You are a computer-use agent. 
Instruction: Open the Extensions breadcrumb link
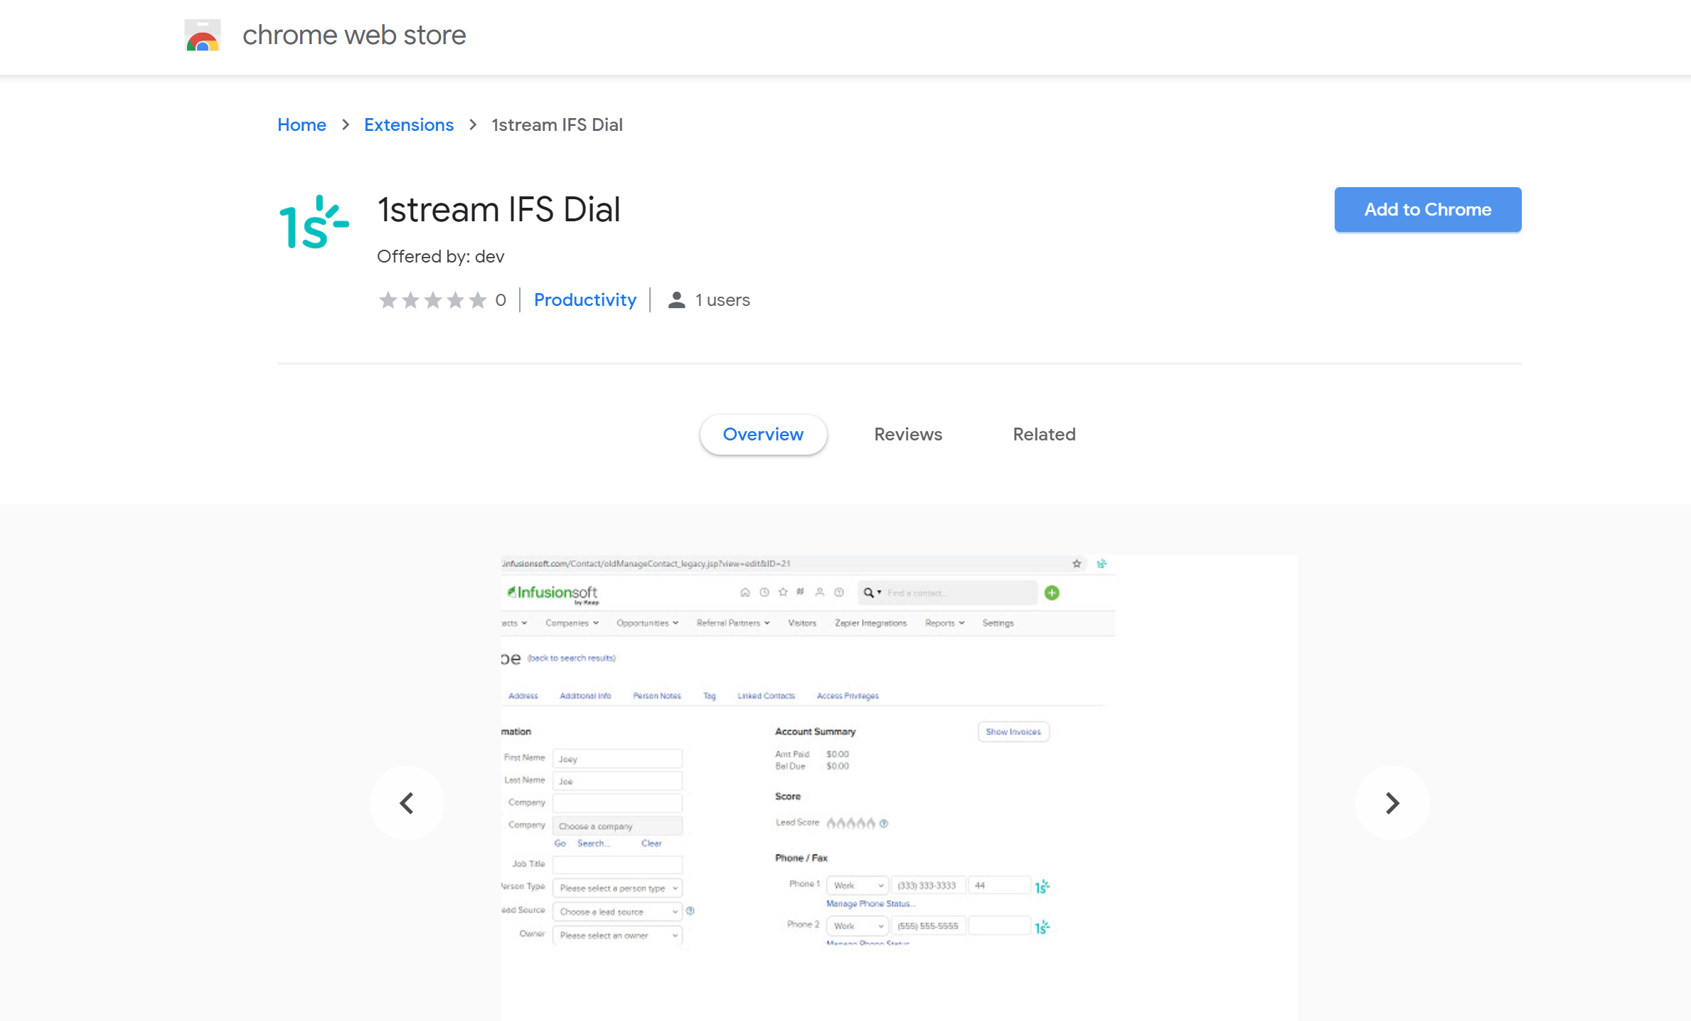409,125
